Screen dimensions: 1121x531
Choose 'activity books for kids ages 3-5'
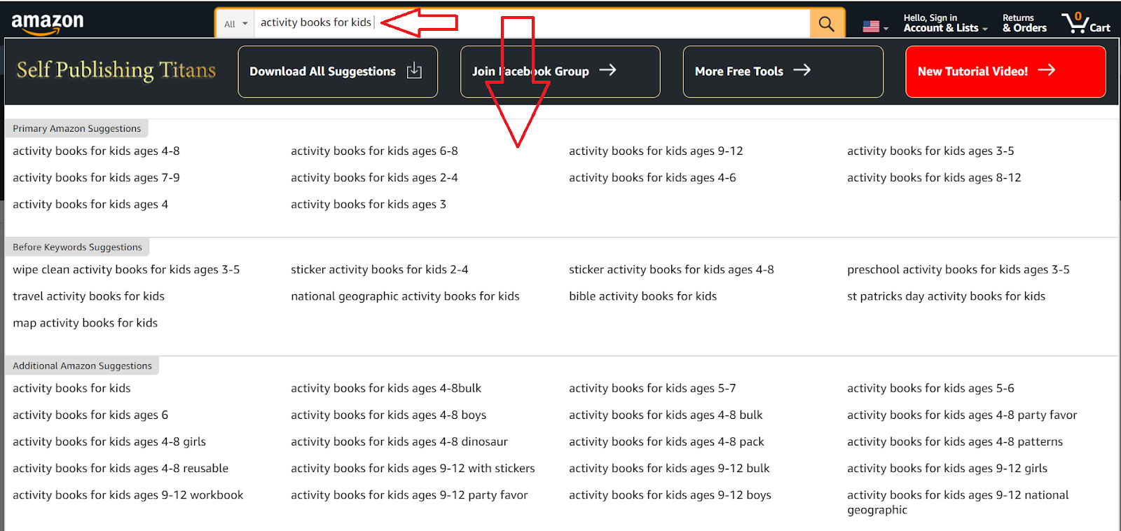pos(930,151)
